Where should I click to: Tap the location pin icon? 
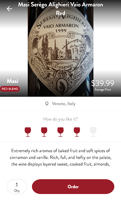pos(47,104)
